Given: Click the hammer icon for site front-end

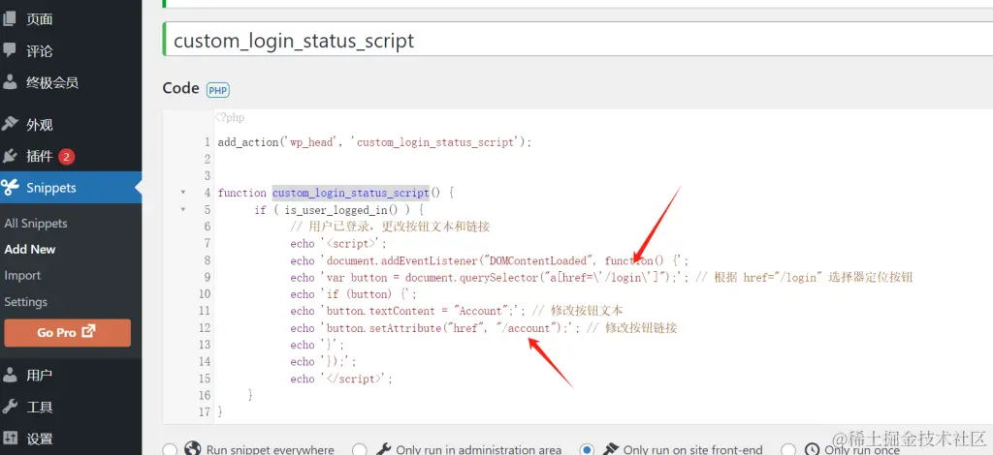Looking at the screenshot, I should (x=610, y=449).
